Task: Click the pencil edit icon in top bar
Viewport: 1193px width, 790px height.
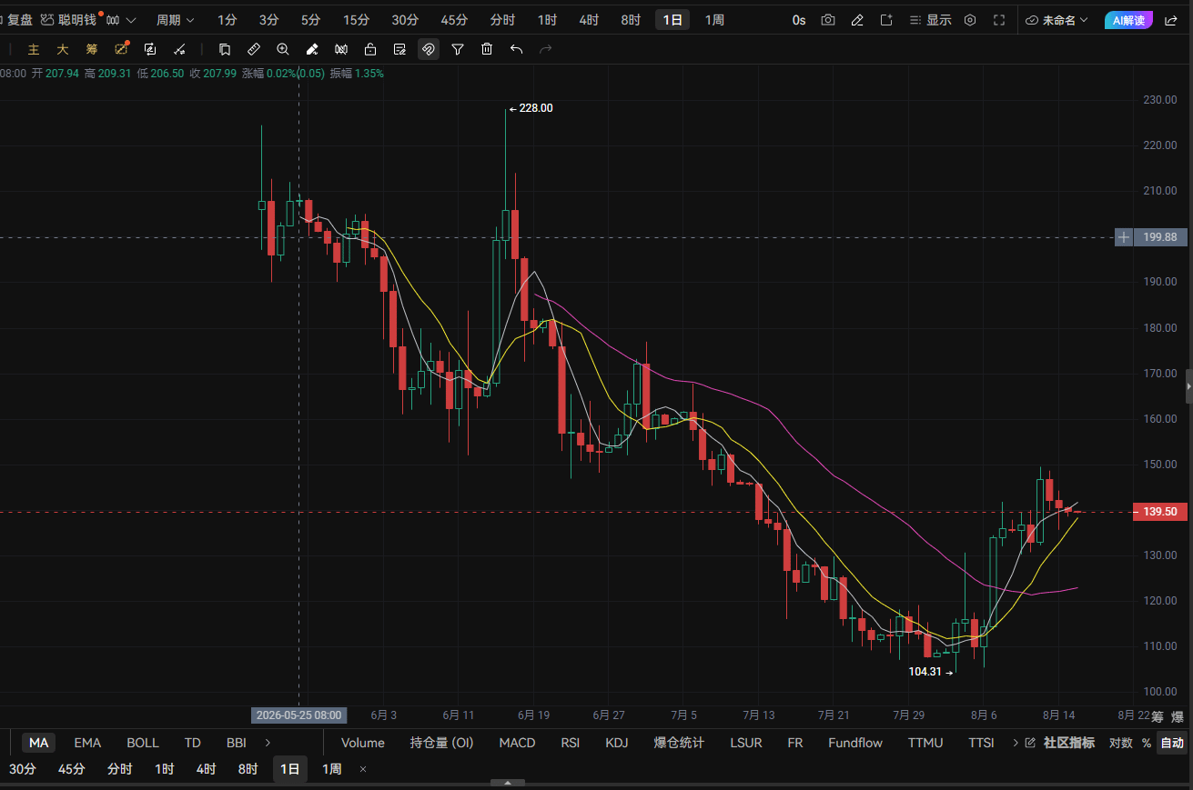Action: click(857, 20)
